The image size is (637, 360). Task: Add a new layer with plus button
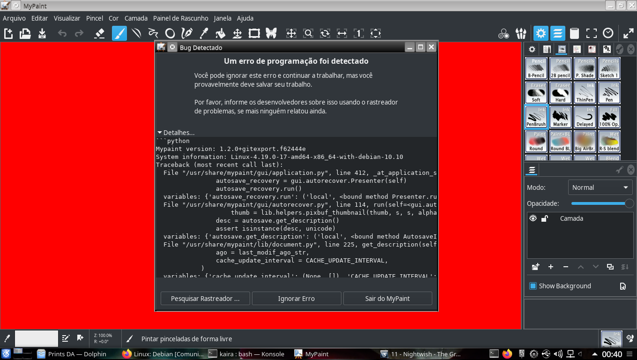pos(551,267)
